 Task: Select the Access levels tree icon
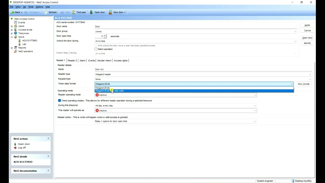tap(15, 29)
